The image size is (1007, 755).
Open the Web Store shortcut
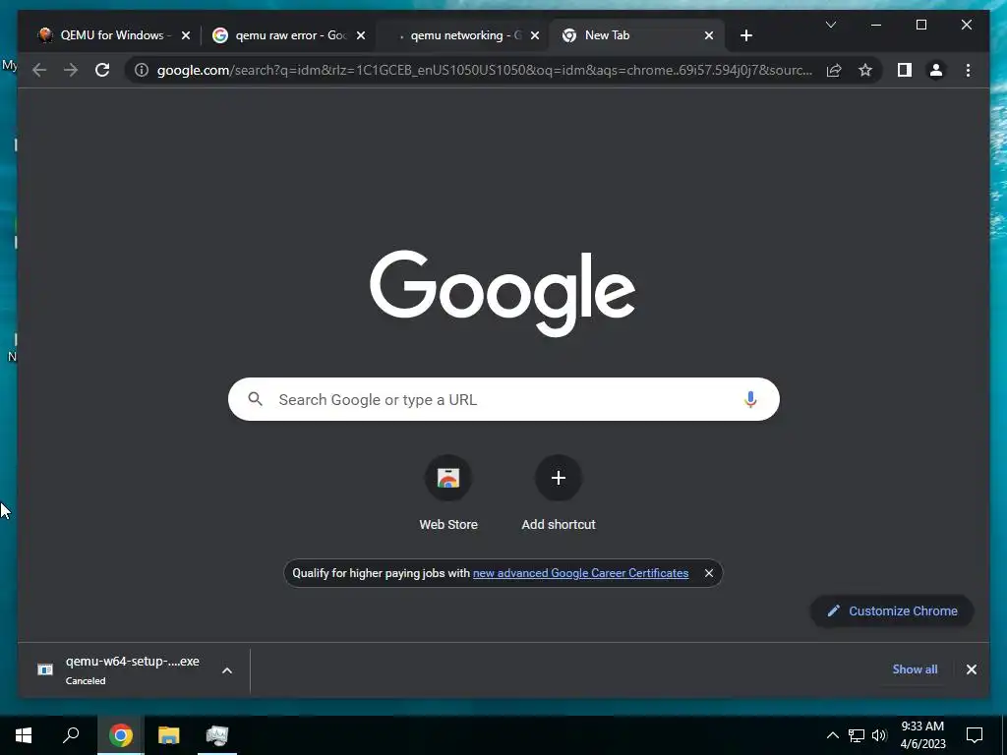click(x=448, y=494)
